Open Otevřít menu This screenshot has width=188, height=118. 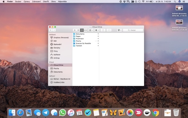[x=46, y=2]
